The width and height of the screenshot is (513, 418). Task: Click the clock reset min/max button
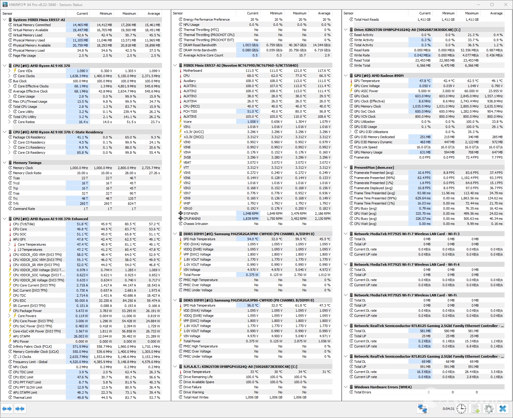461,409
